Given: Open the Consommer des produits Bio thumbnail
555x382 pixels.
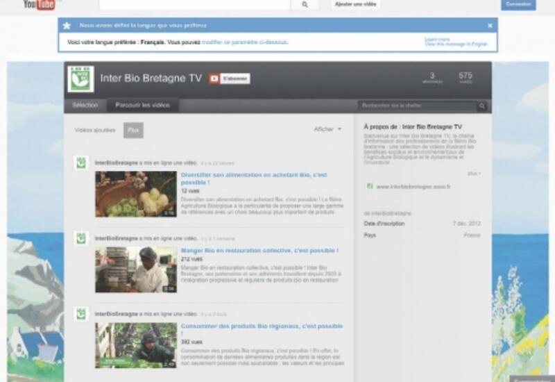Looking at the screenshot, I should click(136, 345).
